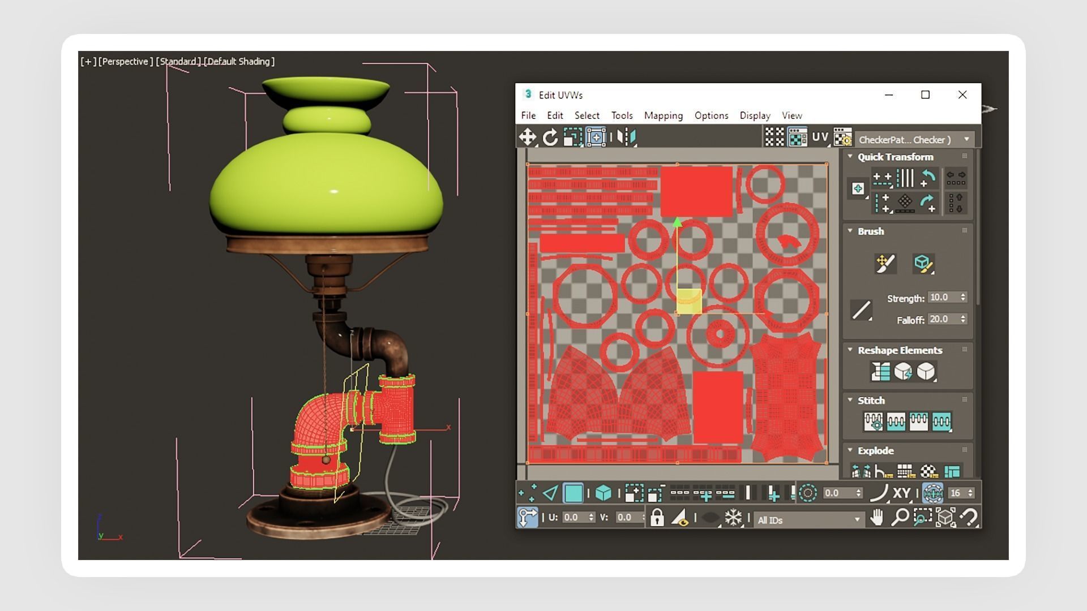
Task: Click the Rotate 90 counterclockwise icon
Action: 927,178
